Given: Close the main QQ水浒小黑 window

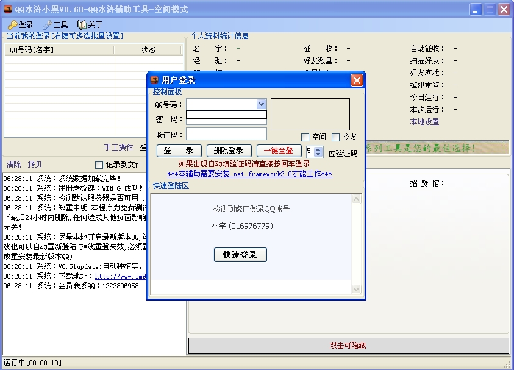Looking at the screenshot, I should (504, 9).
